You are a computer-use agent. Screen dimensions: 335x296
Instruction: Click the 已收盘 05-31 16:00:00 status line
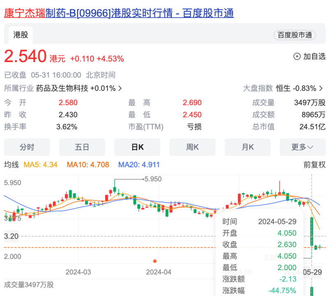click(60, 75)
